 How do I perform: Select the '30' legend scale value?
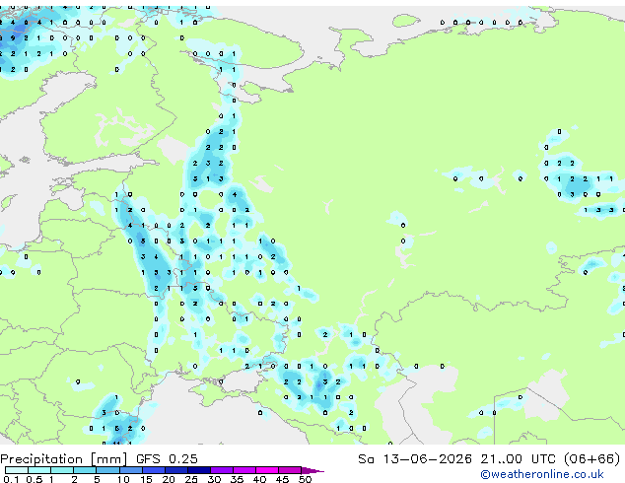[x=214, y=479]
